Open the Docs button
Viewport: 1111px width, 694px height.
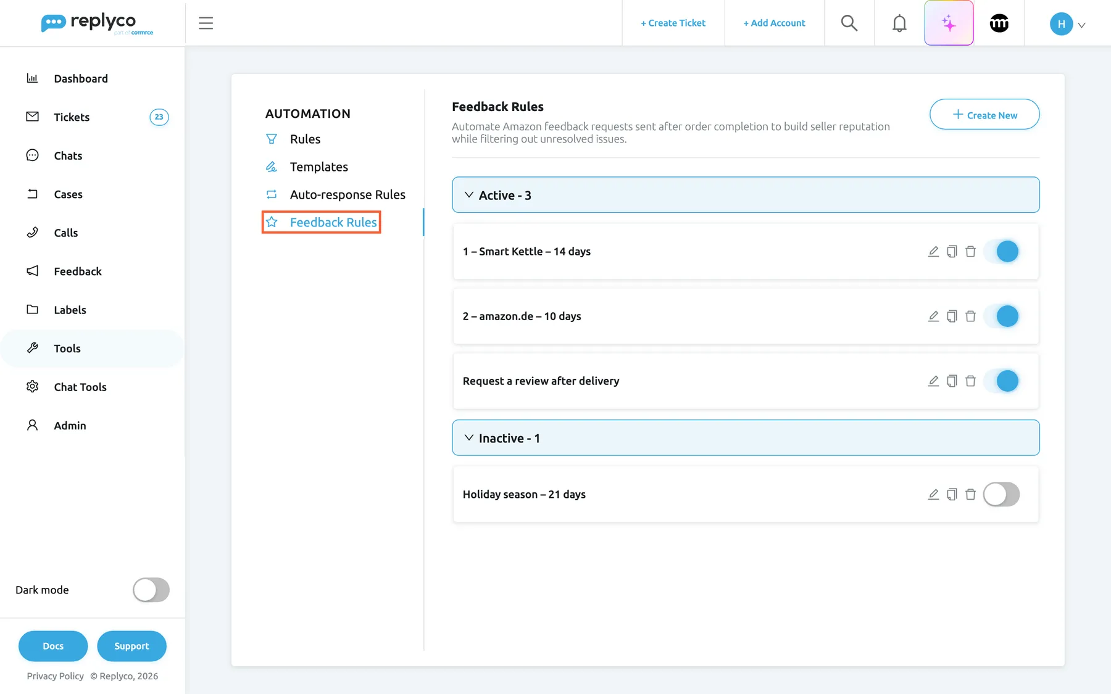coord(53,646)
